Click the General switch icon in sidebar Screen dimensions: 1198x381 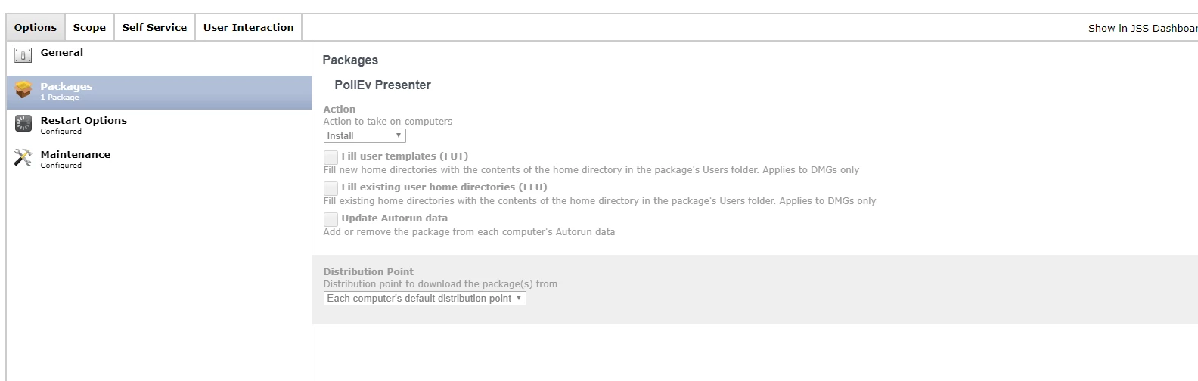[x=23, y=55]
